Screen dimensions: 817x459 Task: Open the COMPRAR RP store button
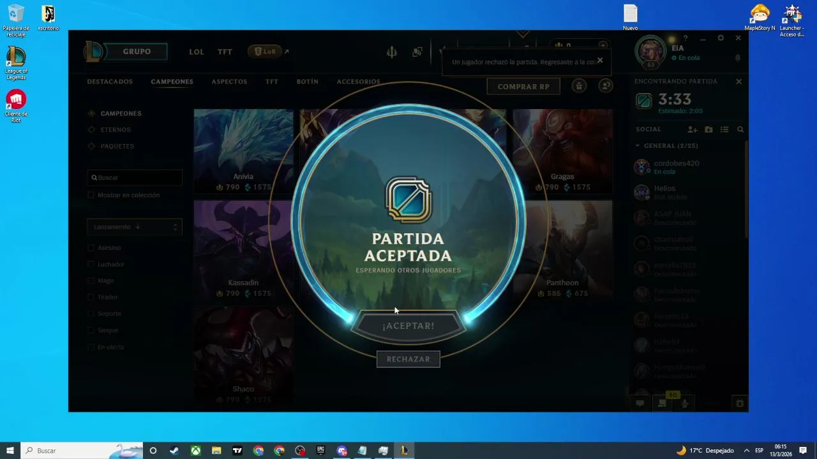click(523, 87)
